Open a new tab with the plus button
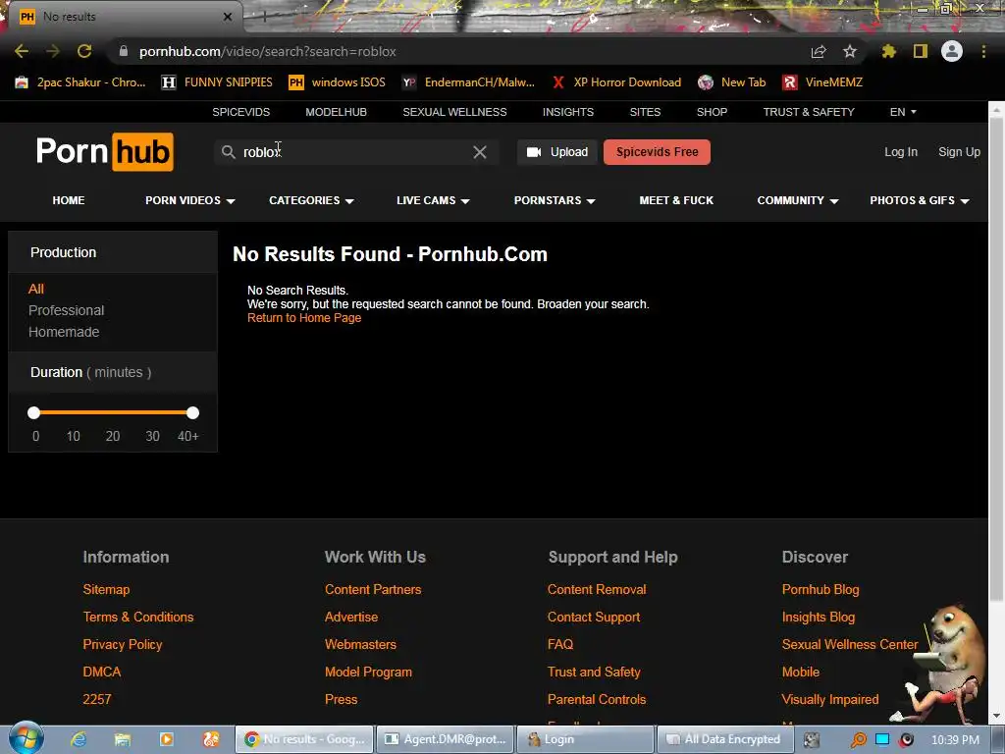 coord(264,17)
